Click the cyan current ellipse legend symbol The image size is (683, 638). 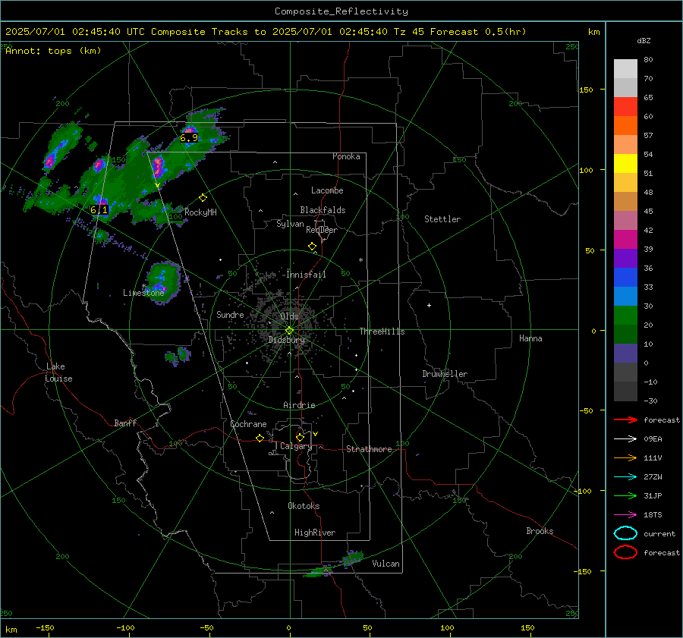tap(625, 533)
